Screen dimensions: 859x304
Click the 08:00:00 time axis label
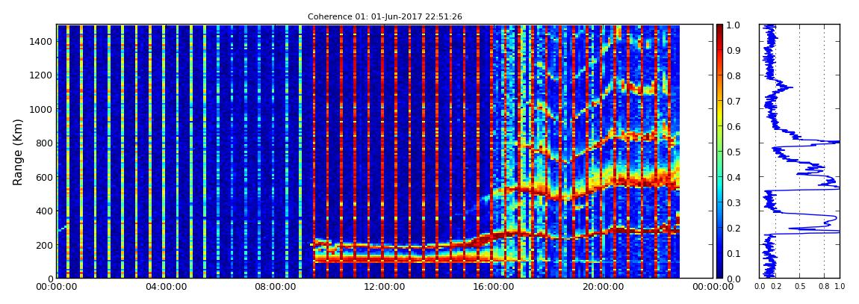(x=274, y=287)
